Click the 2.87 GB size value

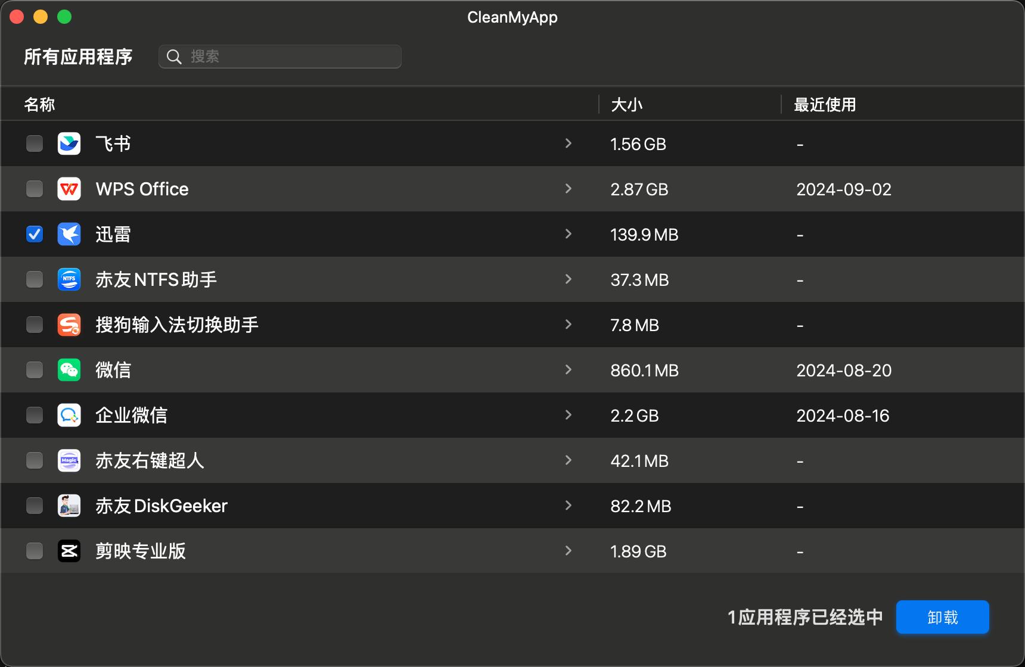pos(639,189)
